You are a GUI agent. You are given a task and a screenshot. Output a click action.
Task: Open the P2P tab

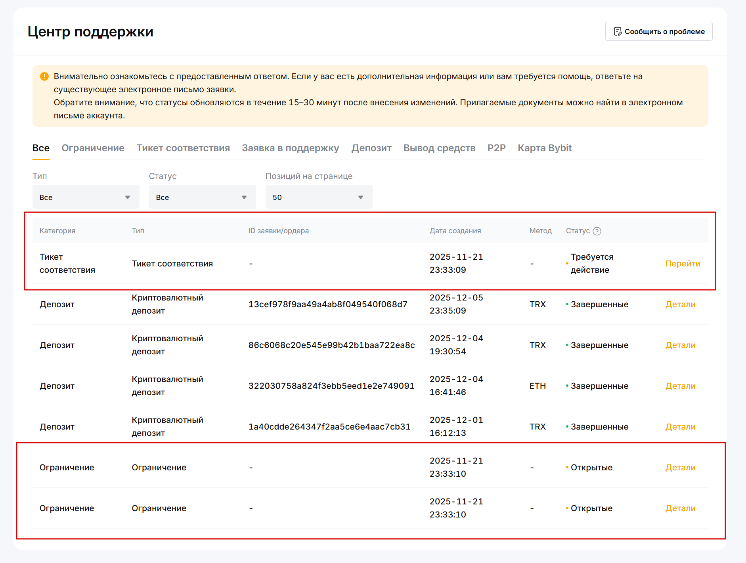(496, 148)
